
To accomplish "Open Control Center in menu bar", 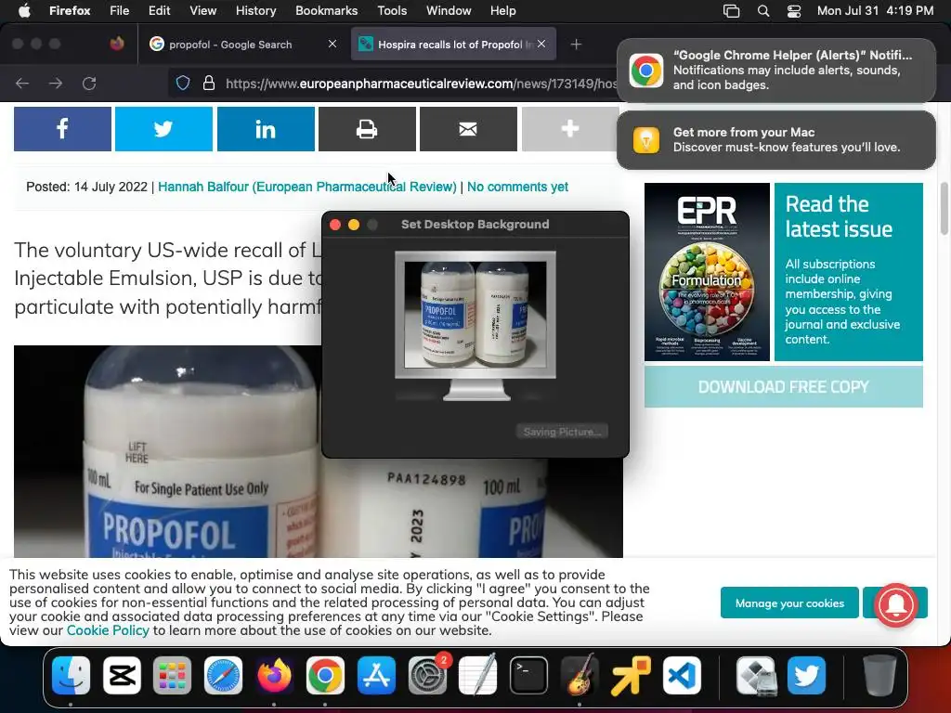I will click(x=794, y=11).
